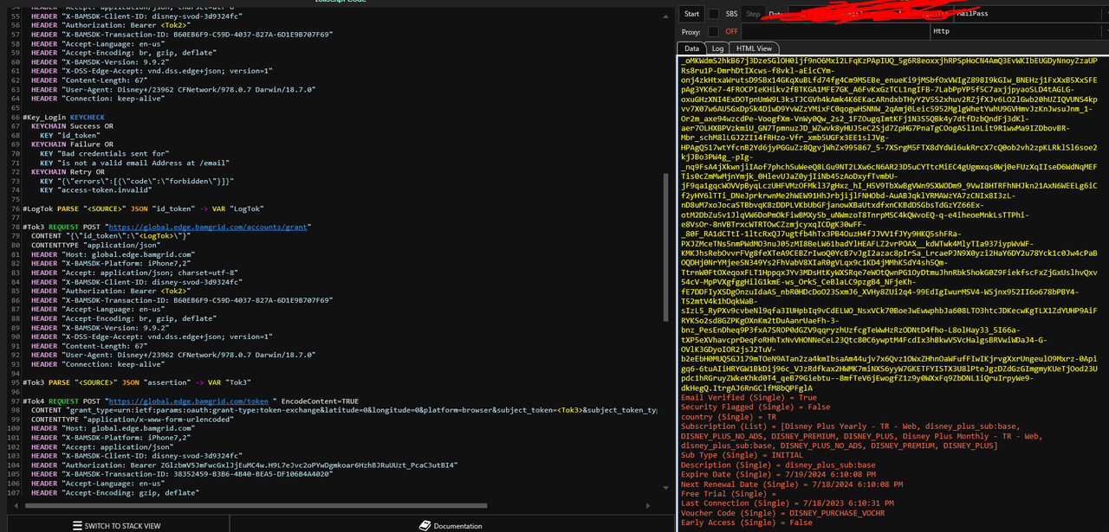This screenshot has height=532, width=1109.
Task: Click the Step button
Action: pyautogui.click(x=753, y=14)
